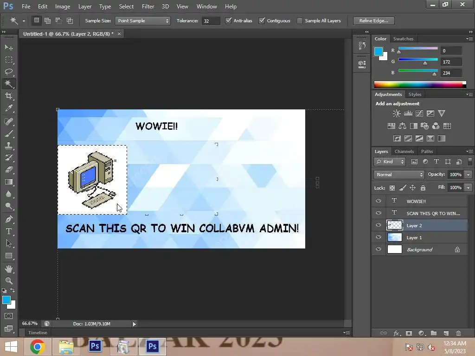This screenshot has height=356, width=475.
Task: Switch to the Paths tab
Action: click(x=427, y=152)
